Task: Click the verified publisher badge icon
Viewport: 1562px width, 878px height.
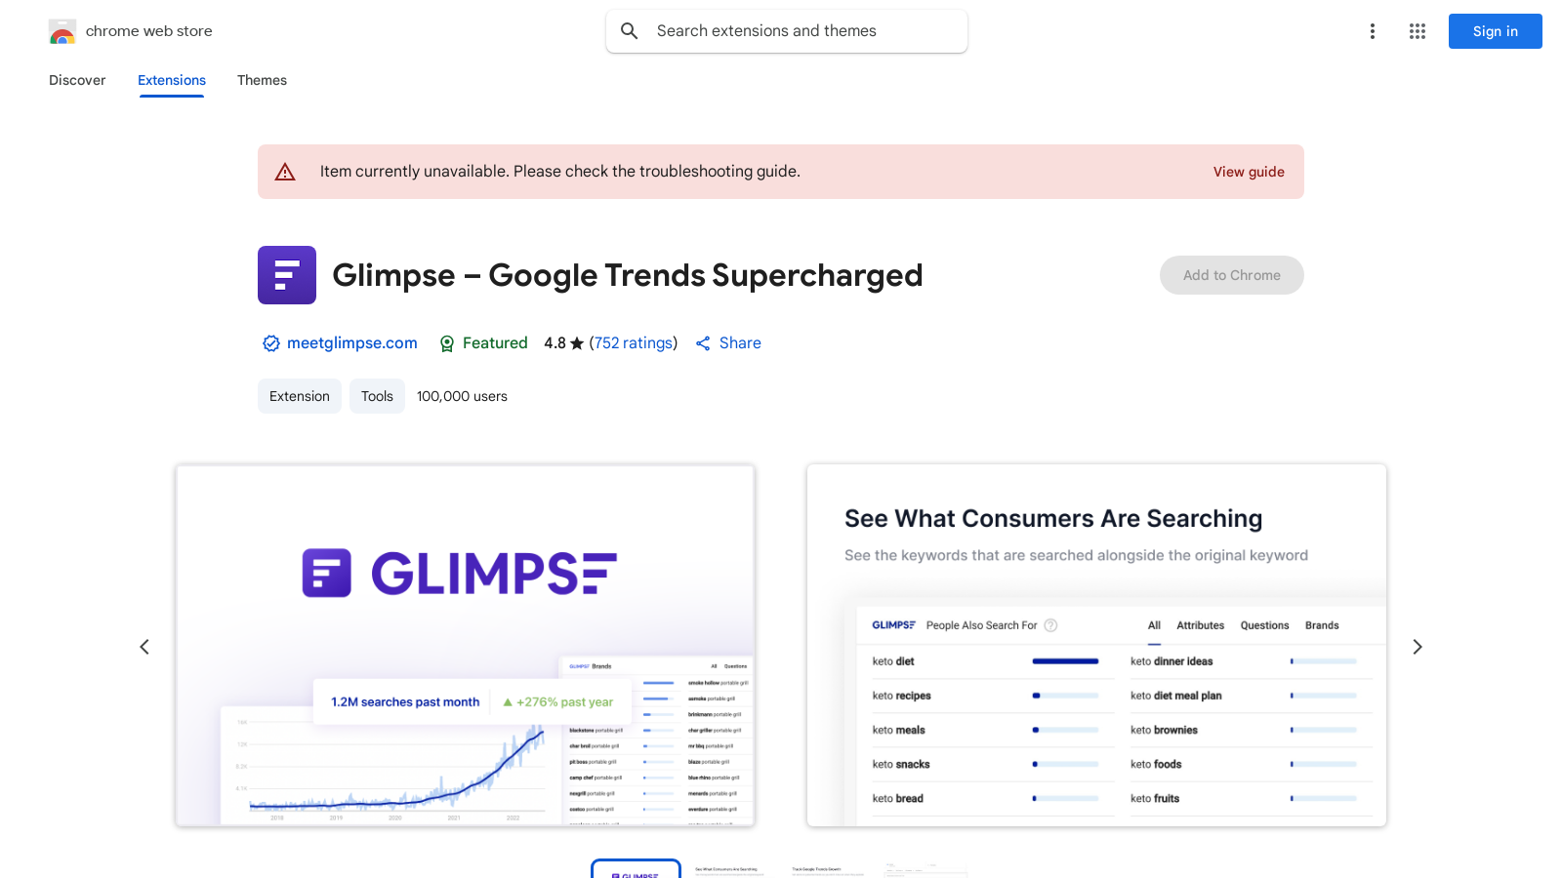Action: click(x=270, y=342)
